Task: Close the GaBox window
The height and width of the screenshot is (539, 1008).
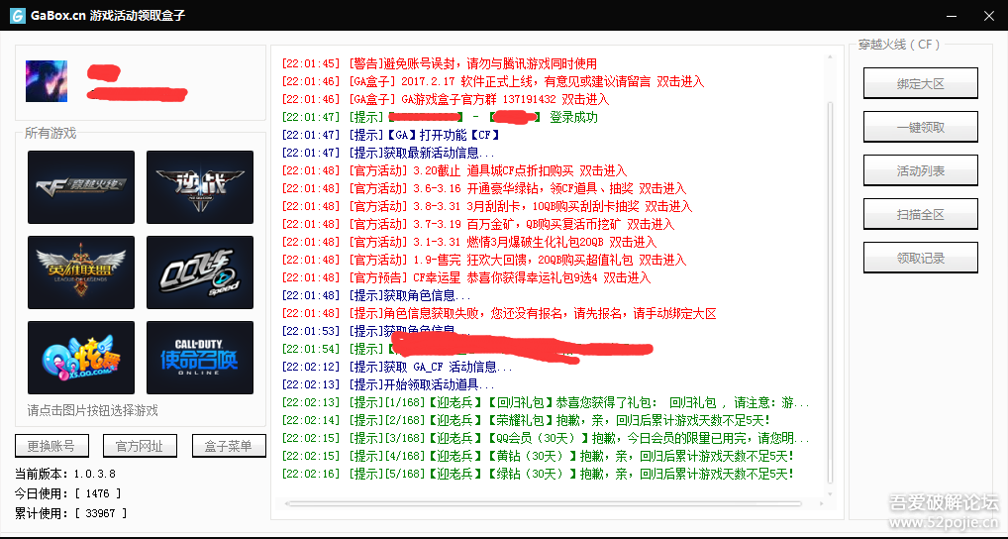Action: pos(989,16)
